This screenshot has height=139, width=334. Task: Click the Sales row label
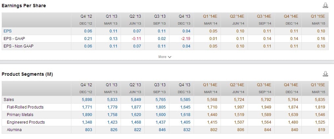coord(9,99)
